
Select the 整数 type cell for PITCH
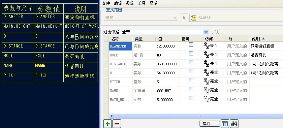(x=144, y=81)
